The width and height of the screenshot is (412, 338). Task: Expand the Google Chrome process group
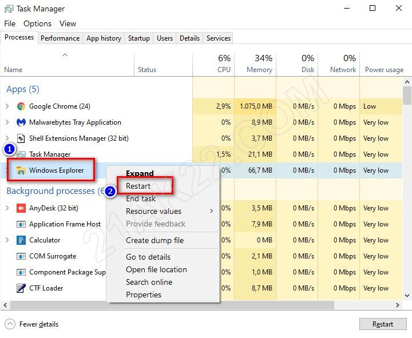[7, 106]
